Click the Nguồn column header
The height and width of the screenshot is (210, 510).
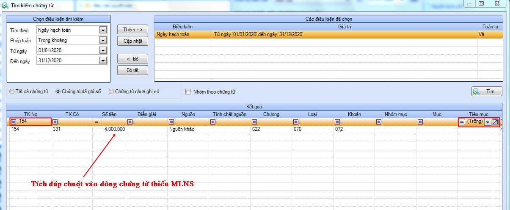coord(188,114)
